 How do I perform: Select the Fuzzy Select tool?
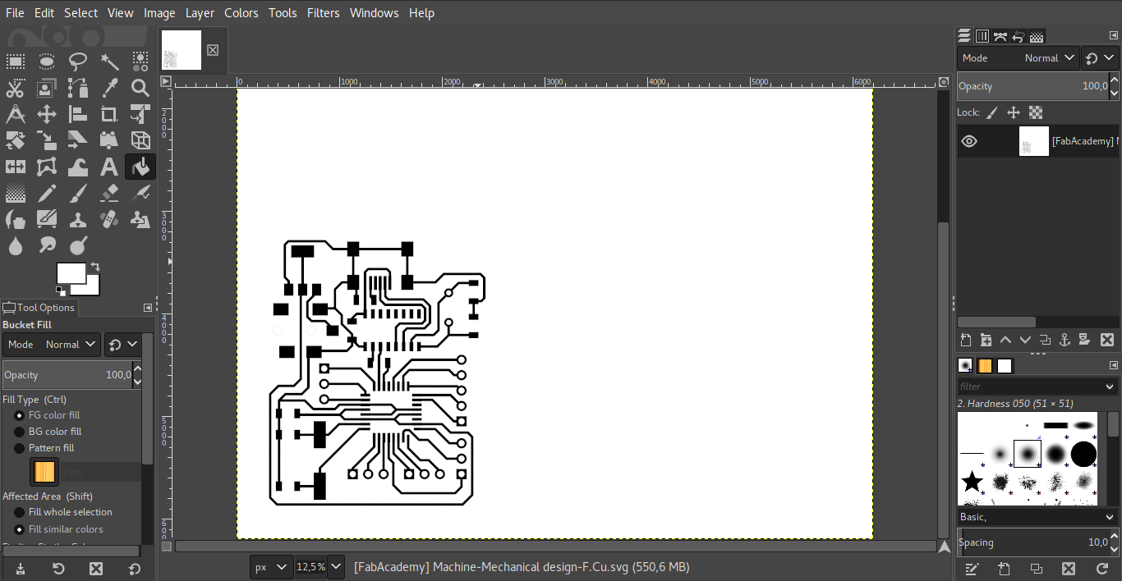(108, 62)
